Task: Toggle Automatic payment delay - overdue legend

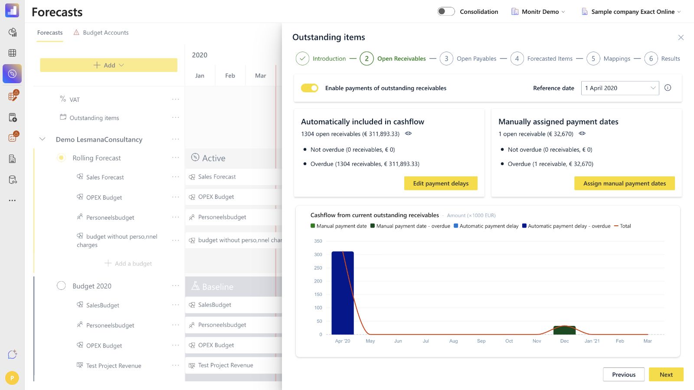Action: point(566,226)
